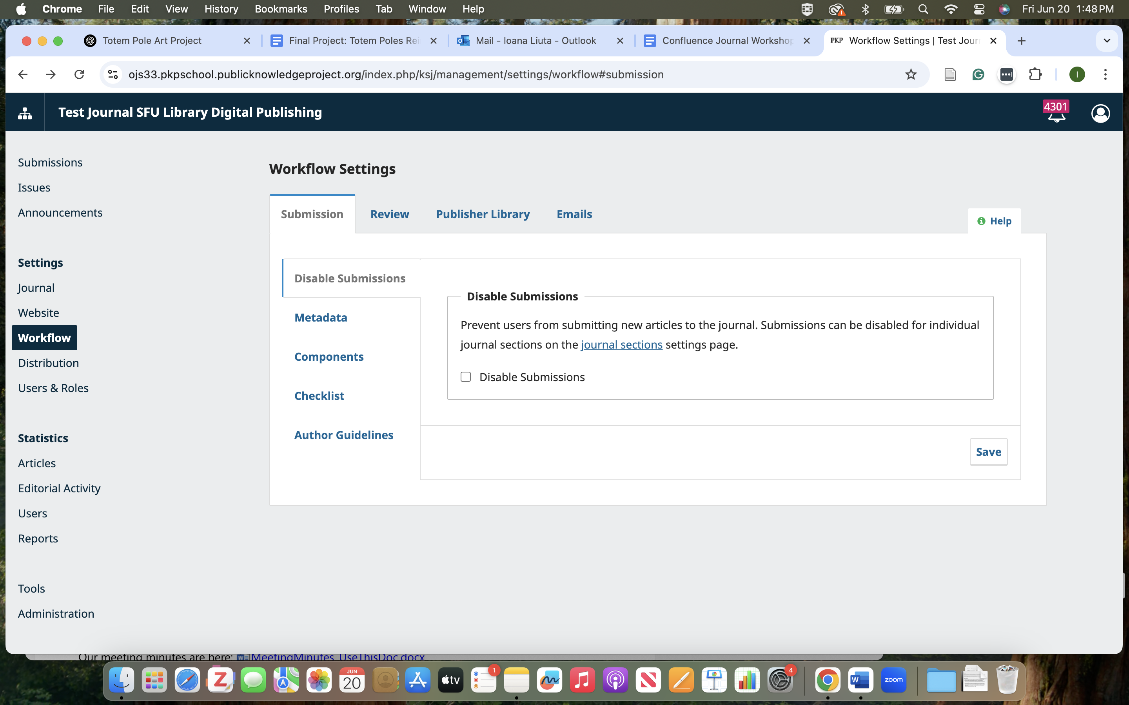The width and height of the screenshot is (1129, 705).
Task: Bookmark this page with the star icon
Action: pyautogui.click(x=911, y=74)
